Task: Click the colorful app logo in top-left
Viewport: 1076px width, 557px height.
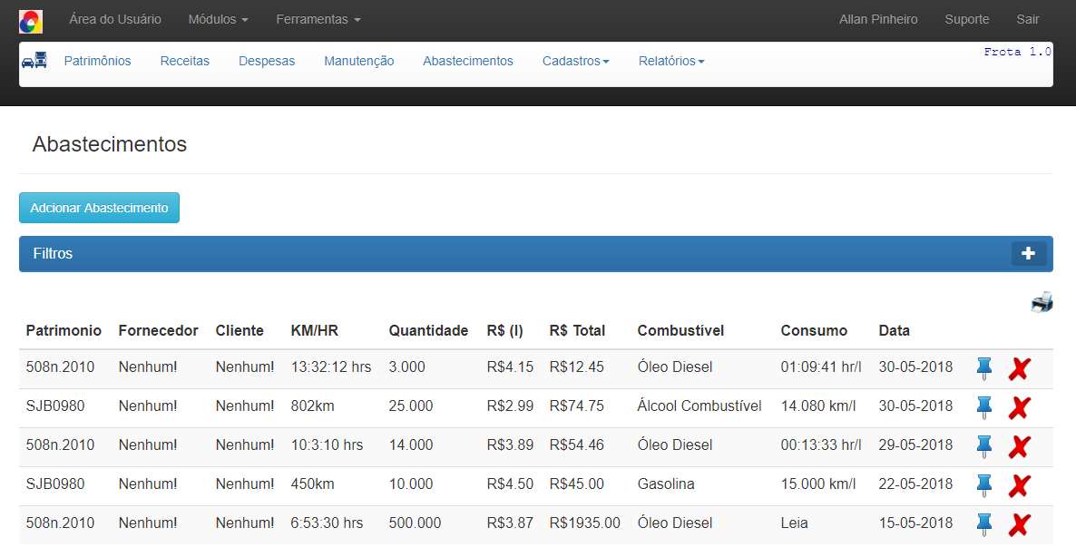Action: pyautogui.click(x=31, y=20)
